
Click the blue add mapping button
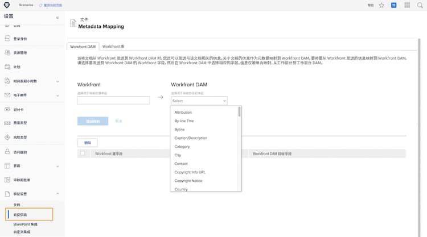coord(93,121)
